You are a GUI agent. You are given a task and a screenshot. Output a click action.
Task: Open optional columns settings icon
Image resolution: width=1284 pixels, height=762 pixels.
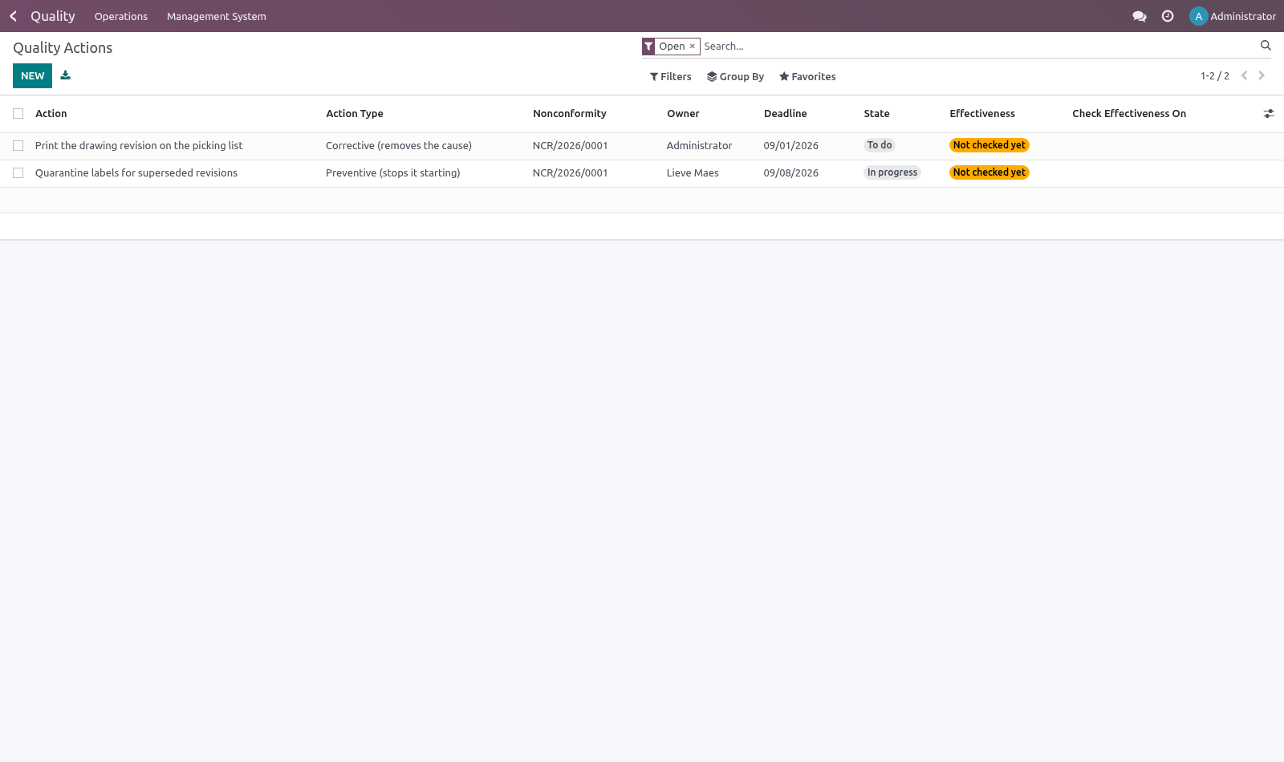[x=1269, y=114]
